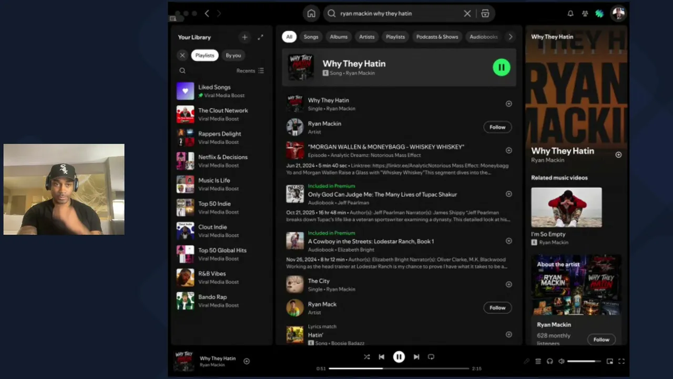Open the lyrics microphone icon
673x379 pixels.
pos(526,362)
